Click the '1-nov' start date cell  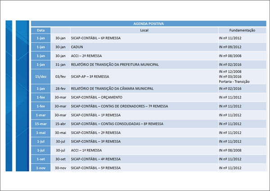[x=40, y=168]
